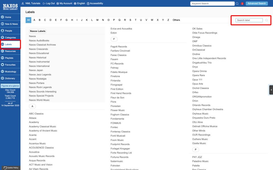Click the Favourites heart icon
273x170 pixels.
2,64
